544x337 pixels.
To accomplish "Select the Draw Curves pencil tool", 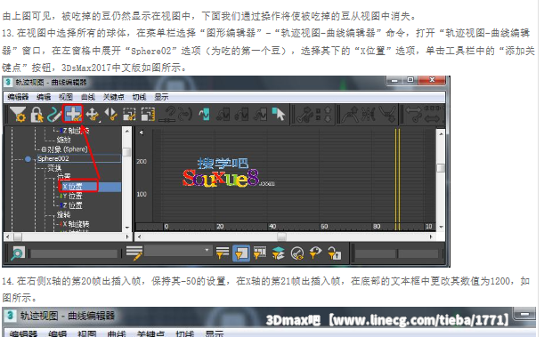I will coord(54,115).
